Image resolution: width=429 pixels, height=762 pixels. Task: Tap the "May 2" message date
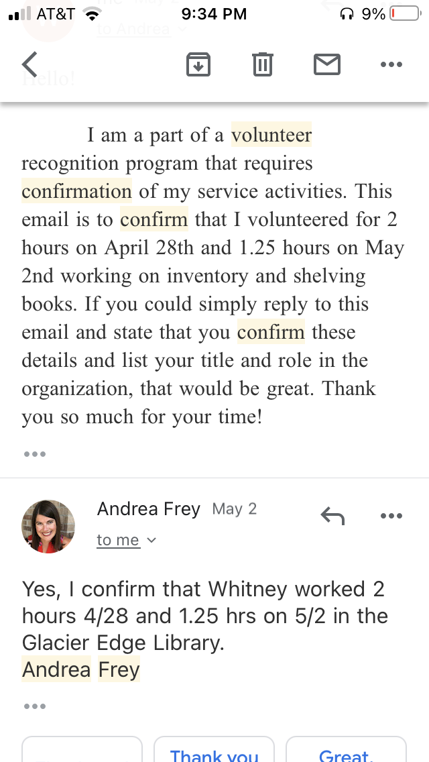point(235,509)
